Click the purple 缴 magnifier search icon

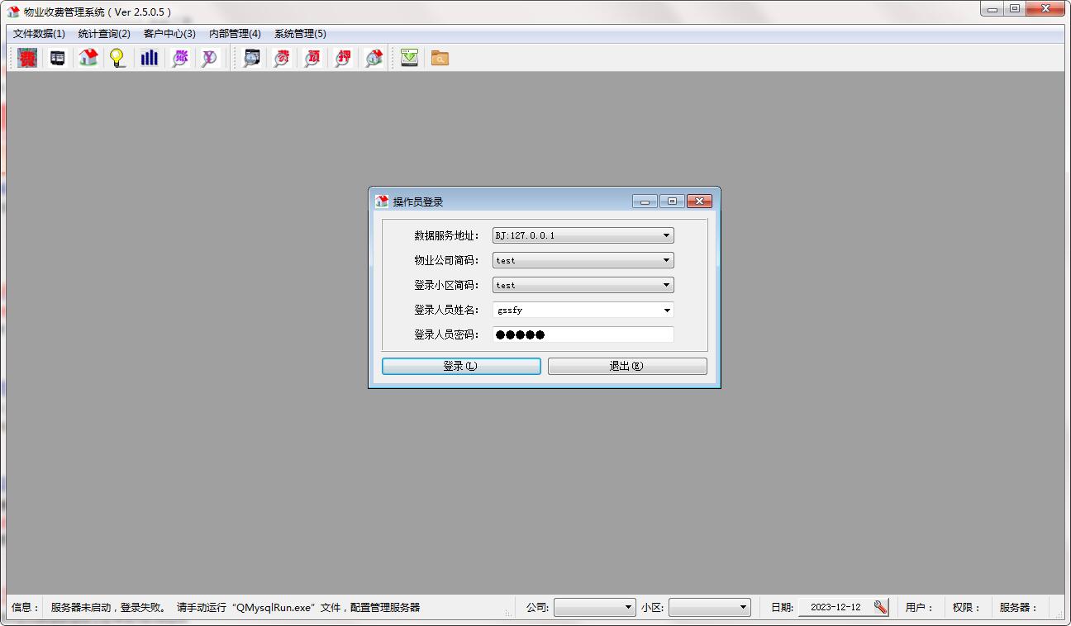(180, 58)
